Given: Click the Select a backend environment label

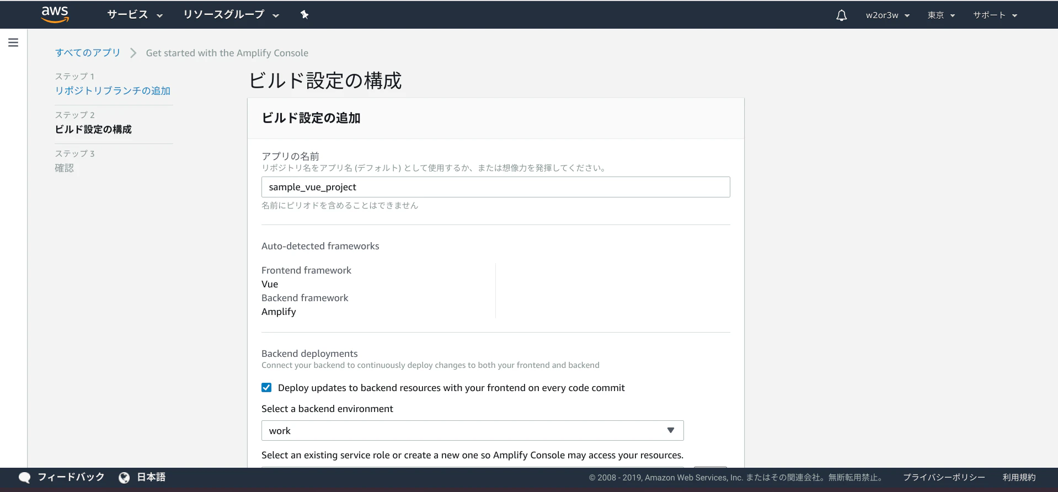Looking at the screenshot, I should pos(327,409).
